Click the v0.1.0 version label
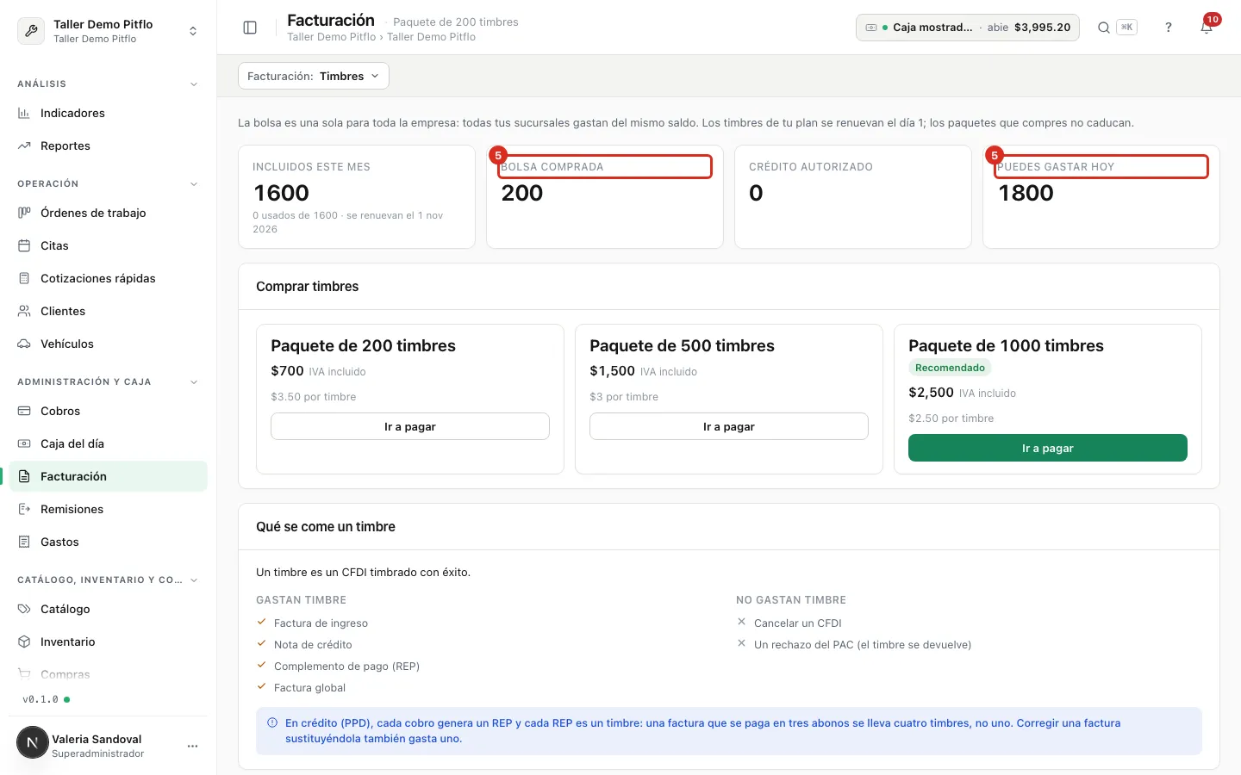The height and width of the screenshot is (775, 1241). [41, 699]
